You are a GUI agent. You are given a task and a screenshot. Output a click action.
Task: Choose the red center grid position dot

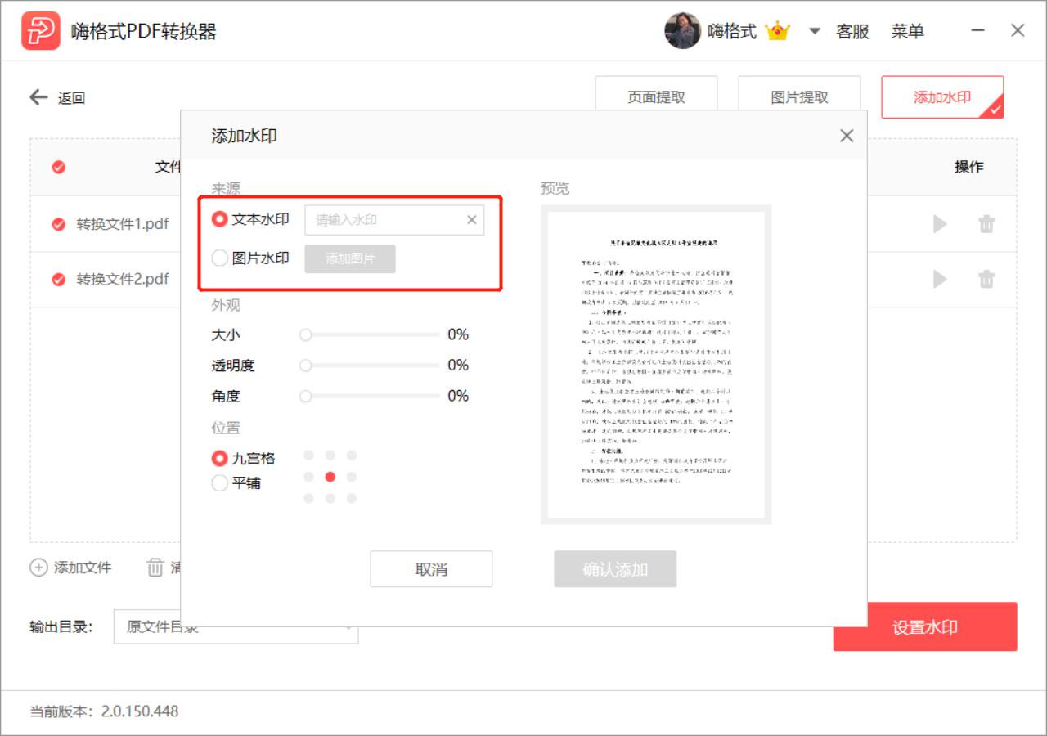point(330,477)
